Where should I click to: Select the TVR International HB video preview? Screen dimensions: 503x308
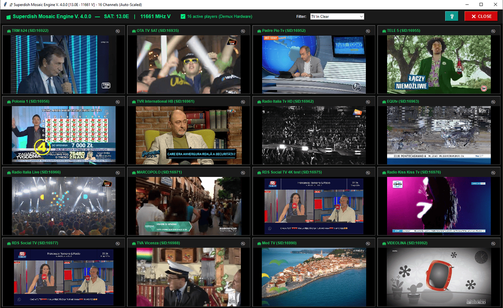(x=189, y=135)
